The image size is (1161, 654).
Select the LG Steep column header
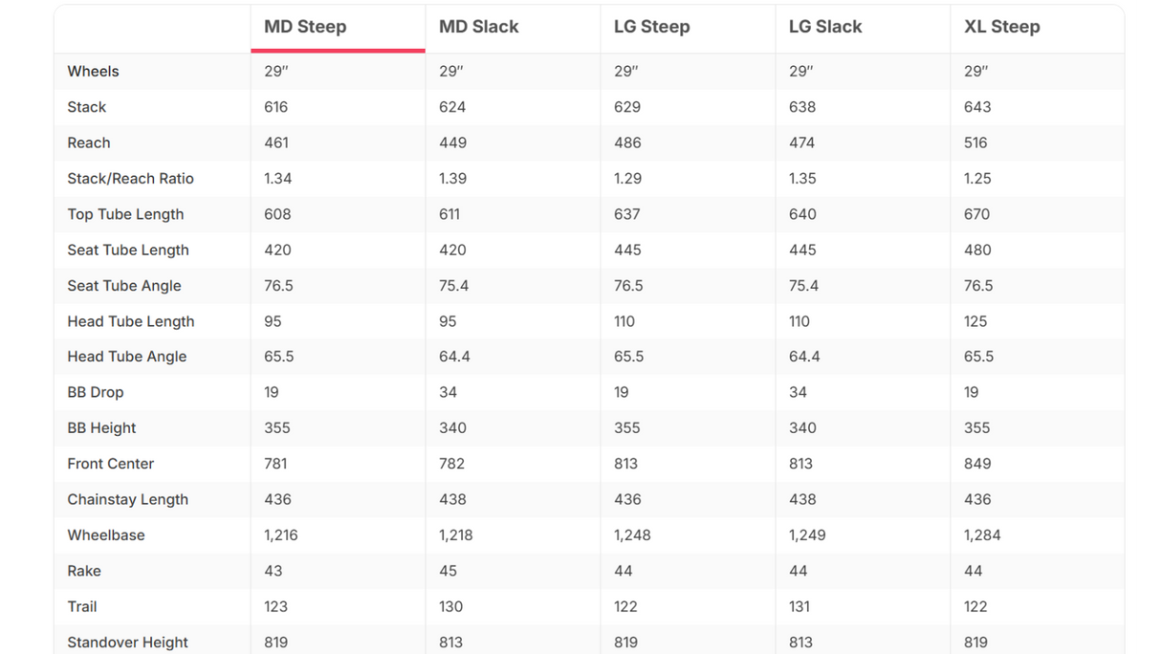(x=688, y=28)
